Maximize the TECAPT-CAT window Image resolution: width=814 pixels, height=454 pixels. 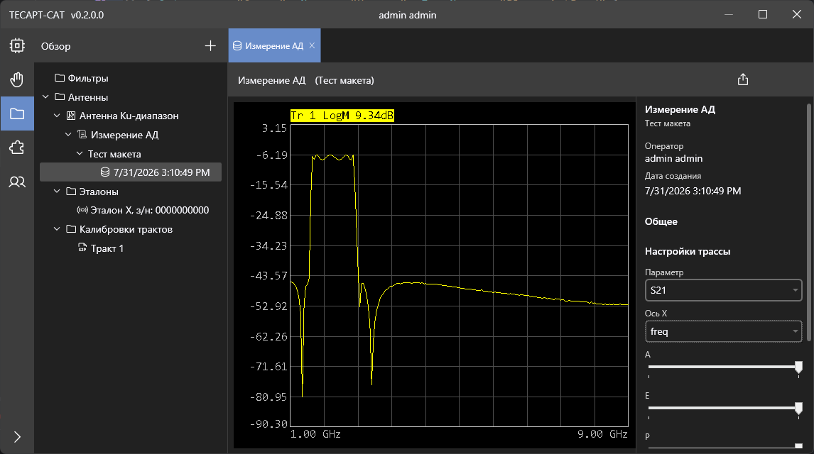pyautogui.click(x=763, y=14)
